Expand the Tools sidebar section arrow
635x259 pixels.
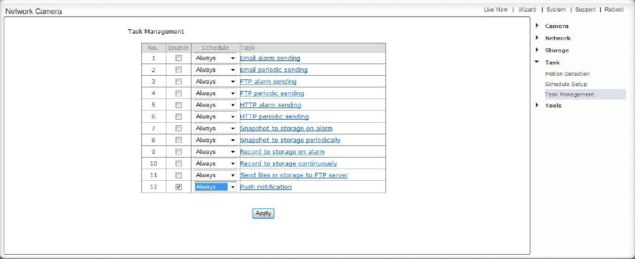[537, 105]
